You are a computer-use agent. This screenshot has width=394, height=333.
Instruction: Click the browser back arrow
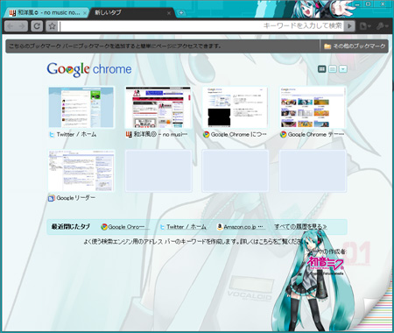click(x=11, y=26)
